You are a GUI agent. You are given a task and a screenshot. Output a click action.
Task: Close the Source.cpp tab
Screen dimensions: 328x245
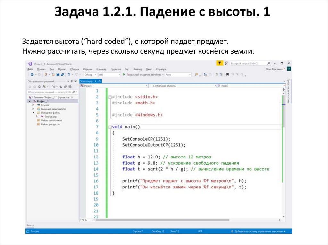tap(100, 81)
